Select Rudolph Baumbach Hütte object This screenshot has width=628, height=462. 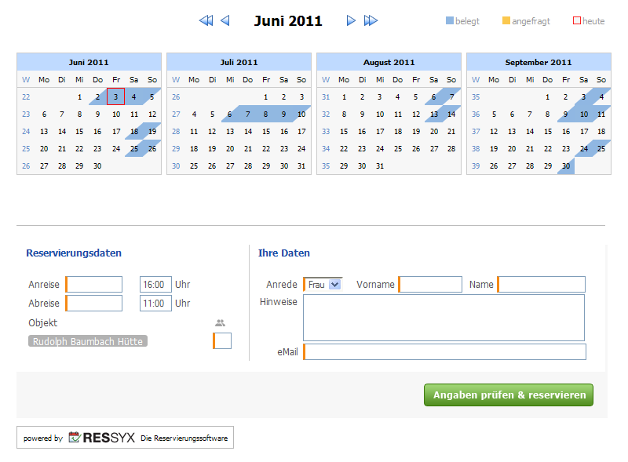click(x=88, y=341)
